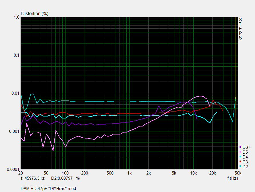Click the 5k x-axis tick label

point(174,173)
